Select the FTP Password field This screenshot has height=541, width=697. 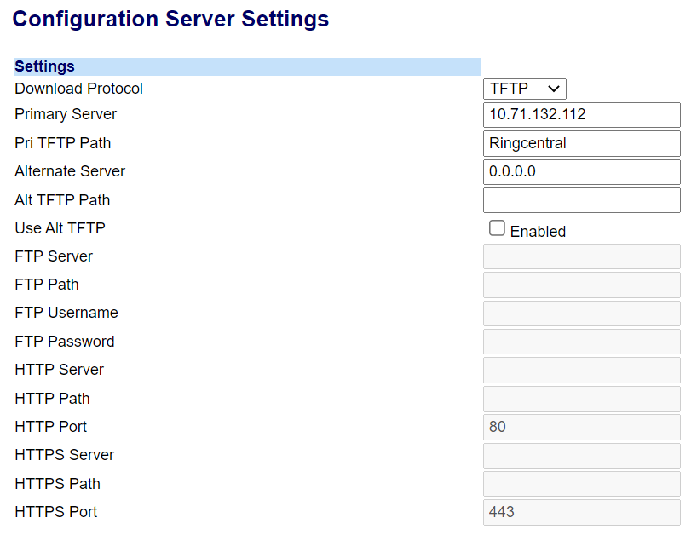(581, 342)
